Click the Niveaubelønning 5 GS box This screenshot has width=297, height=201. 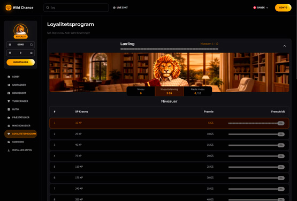[x=169, y=91]
